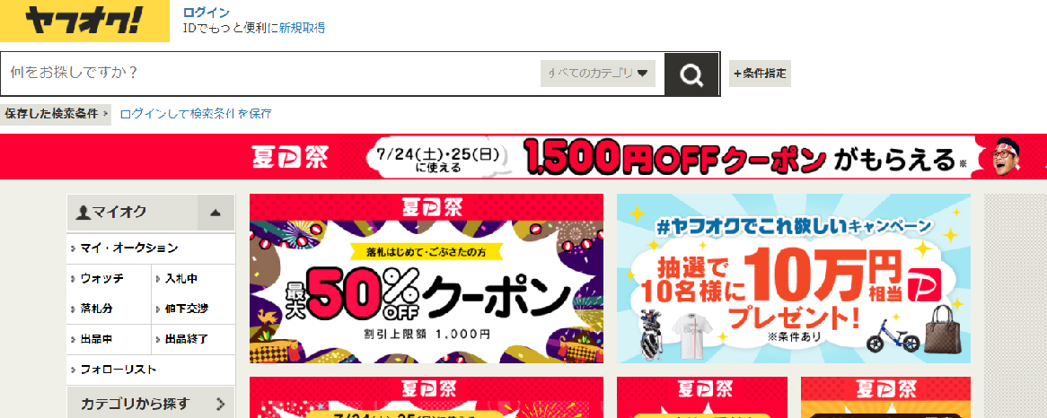This screenshot has height=418, width=1047.
Task: Open the すべてのカテゴリ dropdown
Action: click(598, 74)
